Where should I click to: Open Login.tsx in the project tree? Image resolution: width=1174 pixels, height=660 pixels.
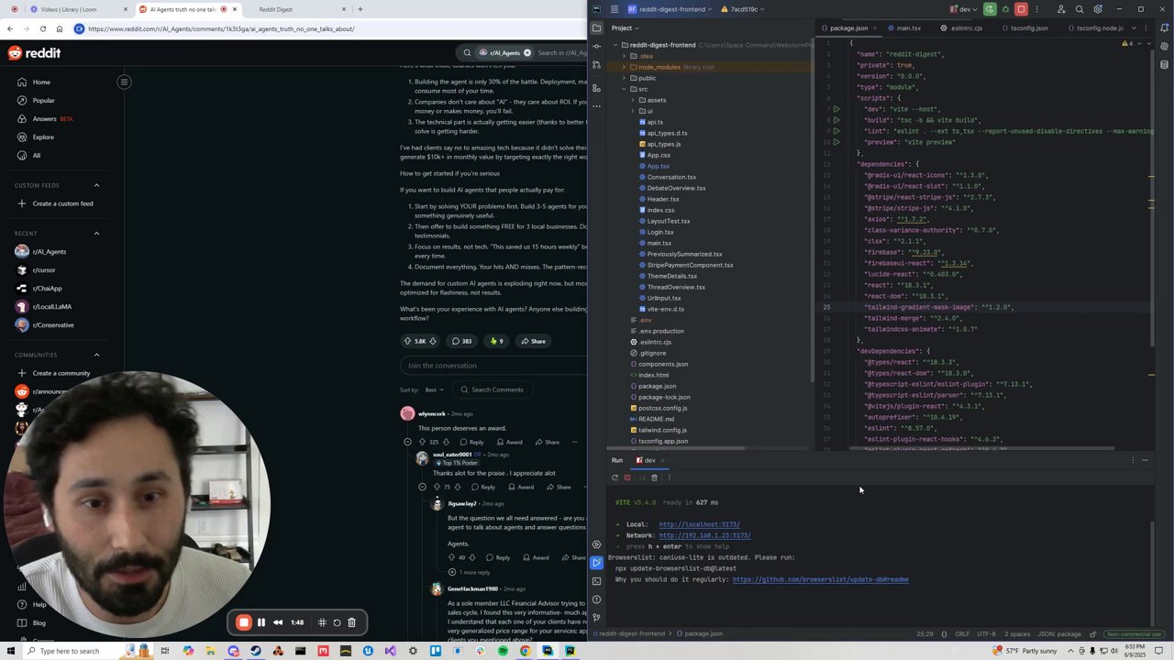(660, 232)
